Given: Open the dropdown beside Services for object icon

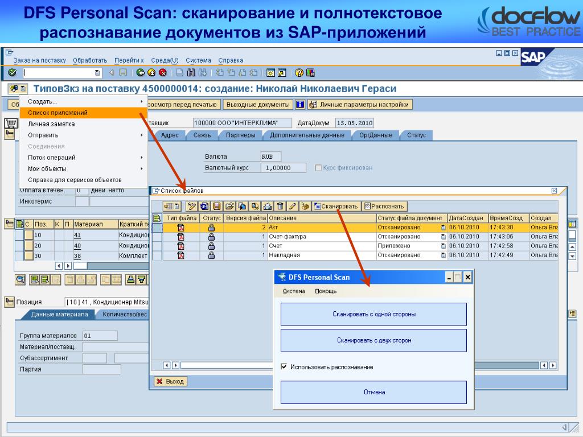Looking at the screenshot, I should pyautogui.click(x=23, y=89).
